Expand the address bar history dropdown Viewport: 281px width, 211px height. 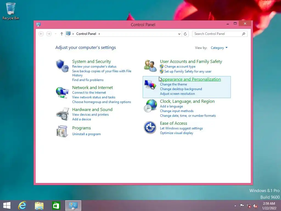pos(179,34)
